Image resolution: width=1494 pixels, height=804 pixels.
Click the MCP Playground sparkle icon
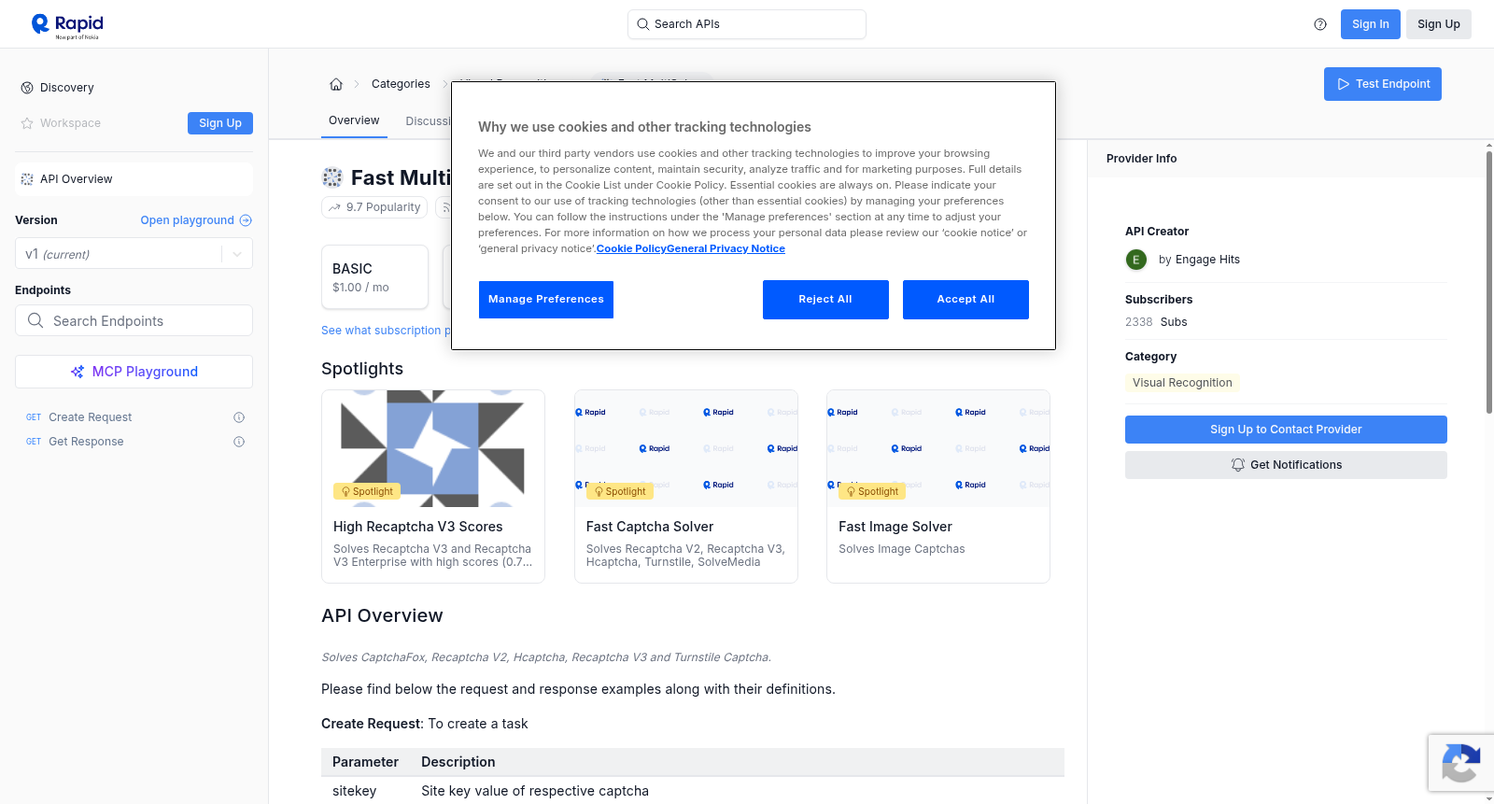point(78,372)
